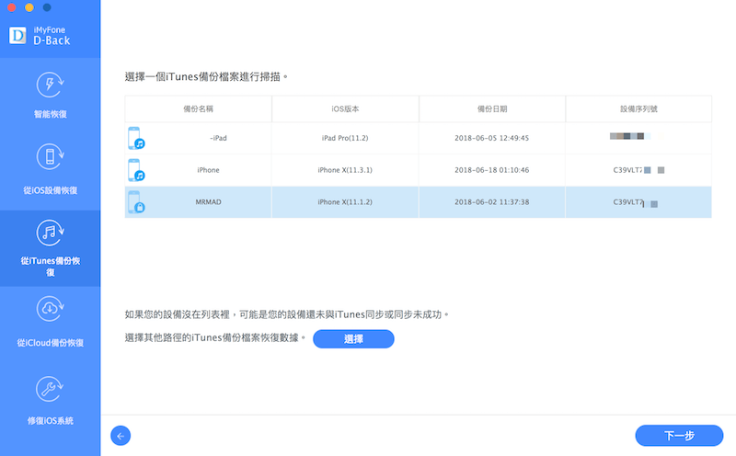
Task: Sort by 備份日期 column header
Action: tap(491, 108)
